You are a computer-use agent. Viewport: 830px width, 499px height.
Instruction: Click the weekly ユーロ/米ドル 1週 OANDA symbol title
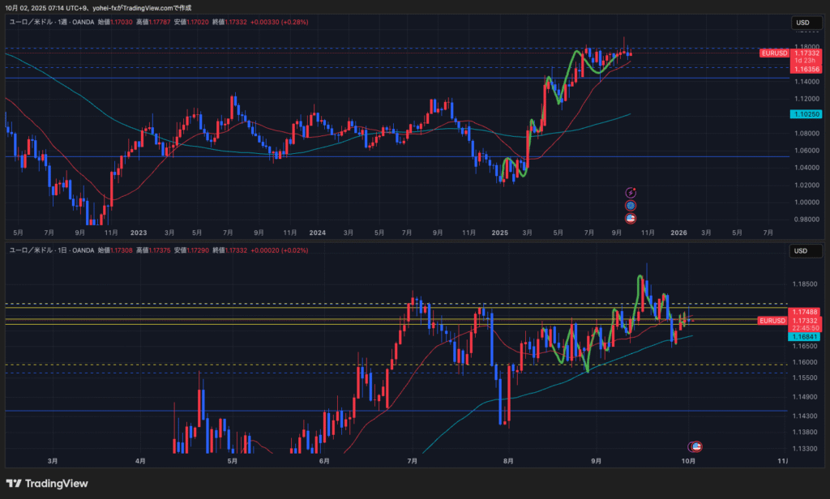[50, 23]
